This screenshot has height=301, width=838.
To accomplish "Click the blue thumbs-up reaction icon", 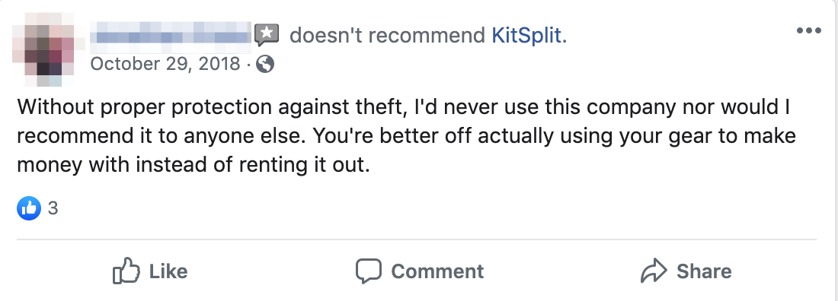I will tap(29, 208).
